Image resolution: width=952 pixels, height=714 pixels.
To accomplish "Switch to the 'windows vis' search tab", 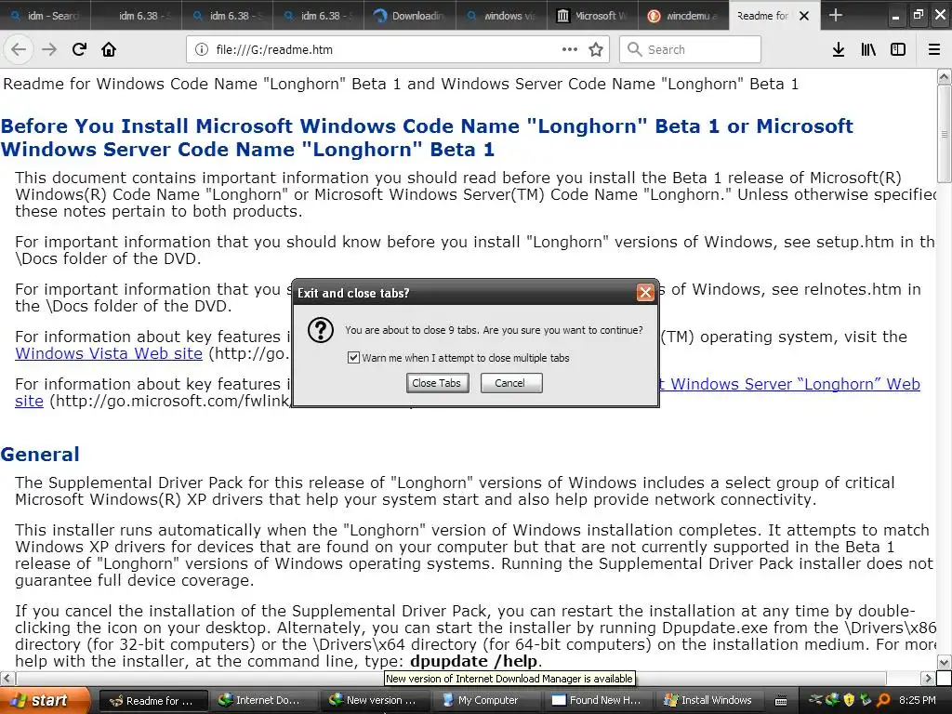I will [x=500, y=16].
